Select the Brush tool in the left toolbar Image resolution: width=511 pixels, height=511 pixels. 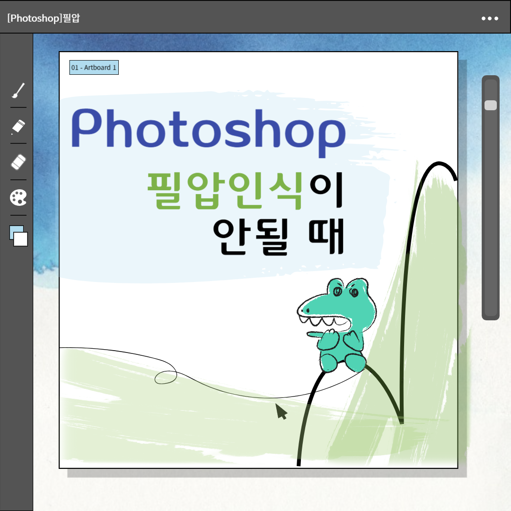point(18,90)
